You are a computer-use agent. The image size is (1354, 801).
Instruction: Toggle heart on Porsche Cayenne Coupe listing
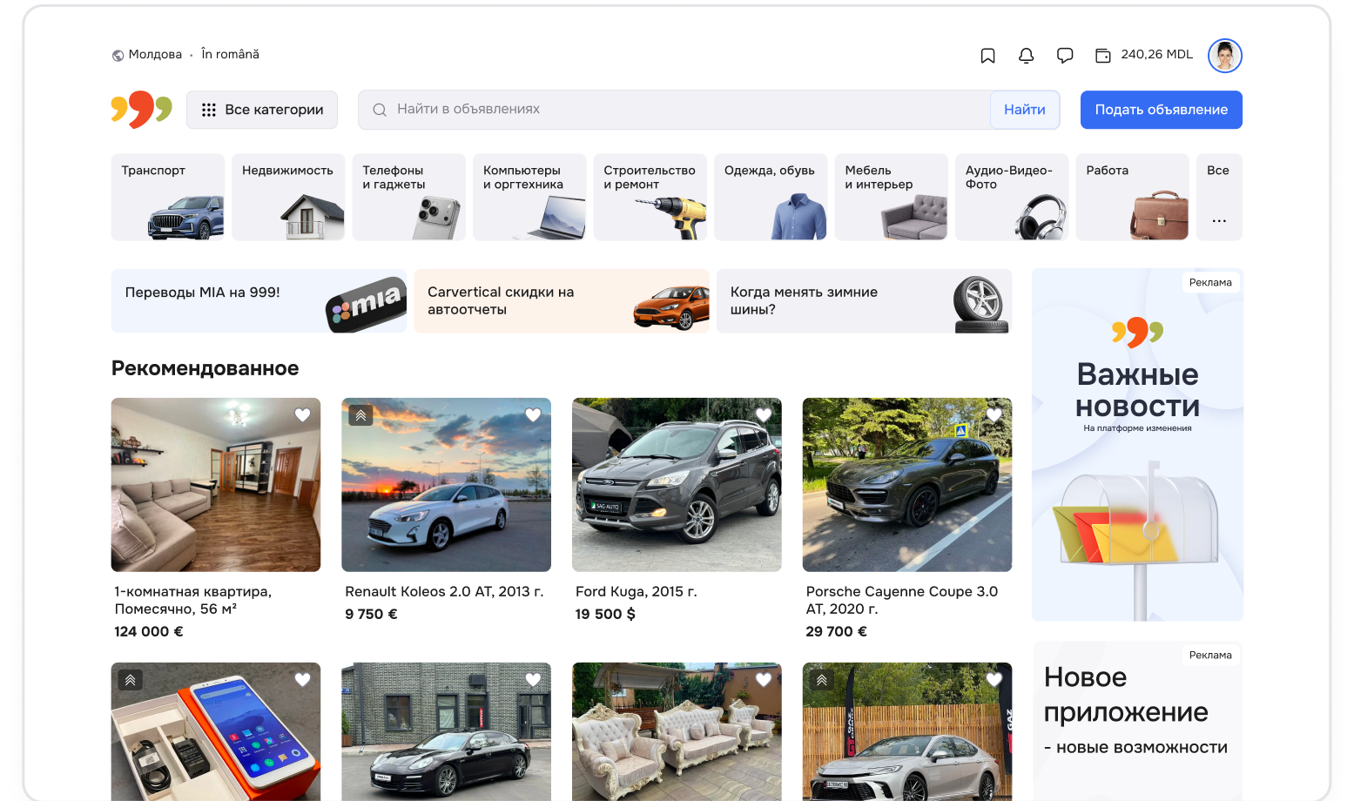click(x=994, y=415)
